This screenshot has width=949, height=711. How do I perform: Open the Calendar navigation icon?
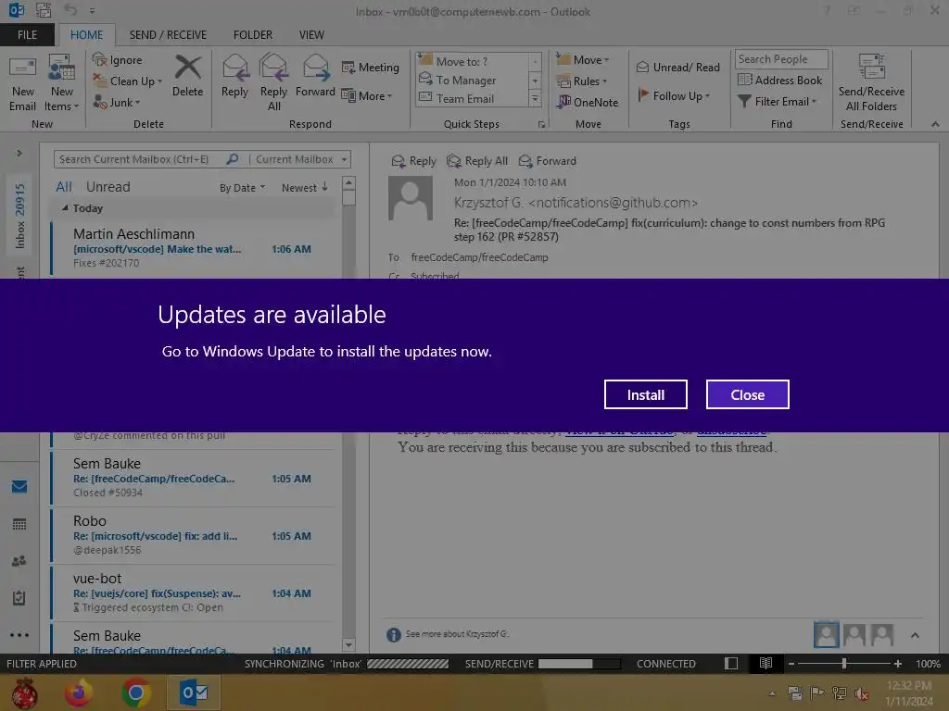coord(19,524)
